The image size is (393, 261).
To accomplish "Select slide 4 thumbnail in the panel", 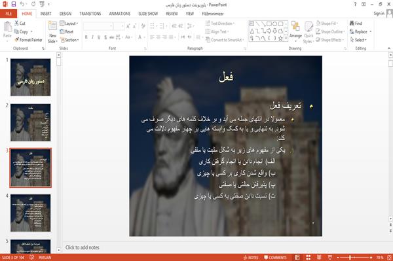I will (30, 213).
